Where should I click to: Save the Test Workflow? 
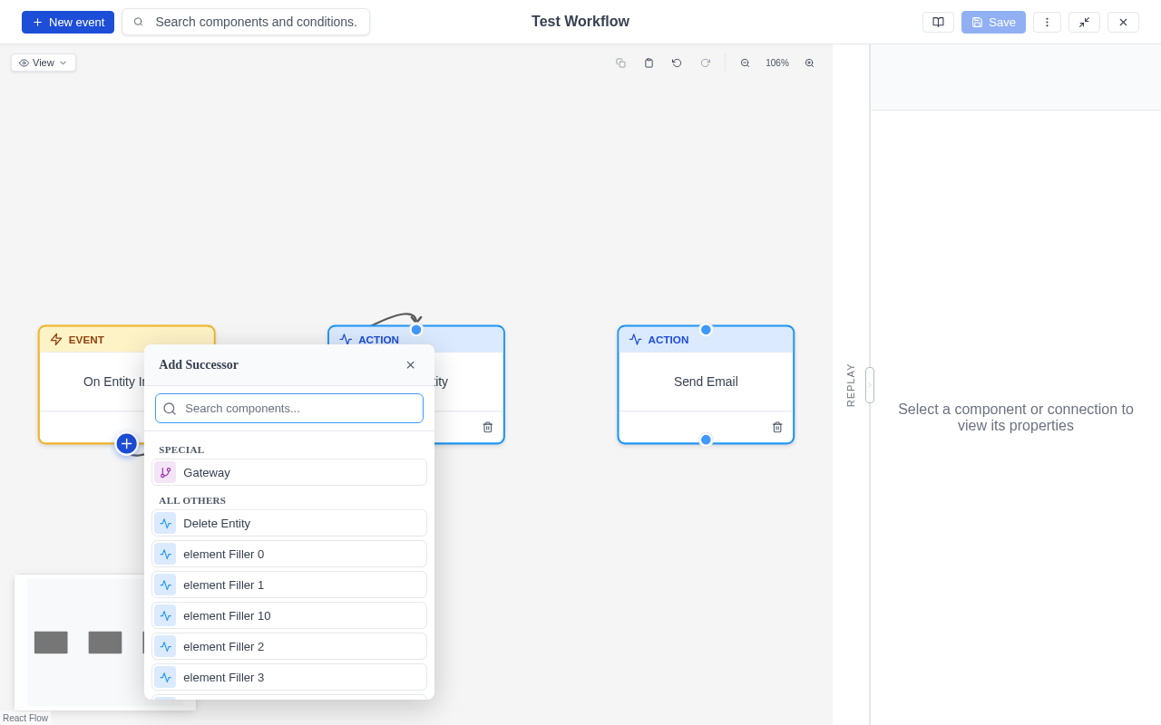[x=993, y=22]
